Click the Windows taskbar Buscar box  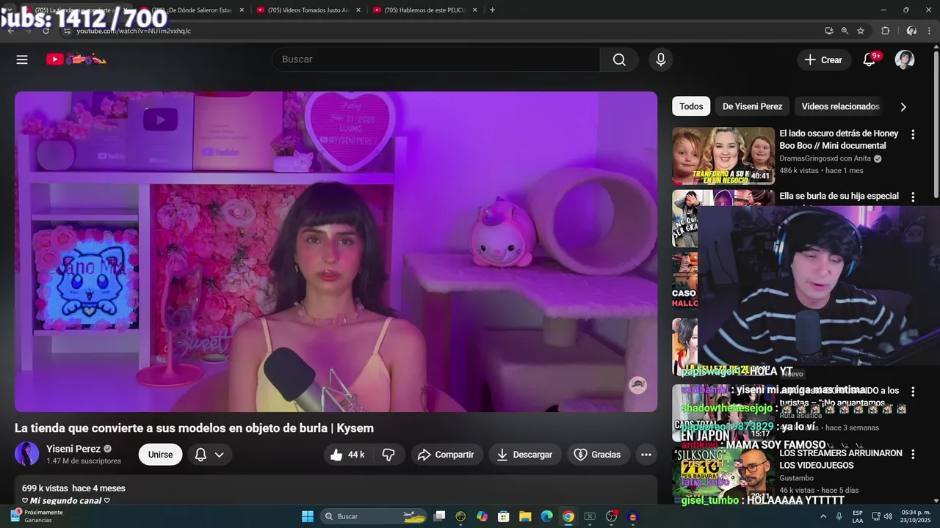pyautogui.click(x=375, y=516)
